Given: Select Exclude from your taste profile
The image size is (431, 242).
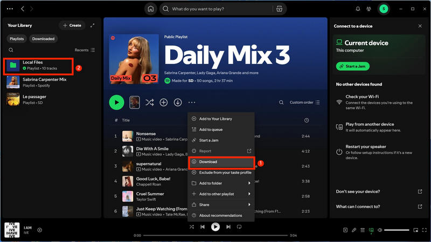Looking at the screenshot, I should click(x=221, y=173).
